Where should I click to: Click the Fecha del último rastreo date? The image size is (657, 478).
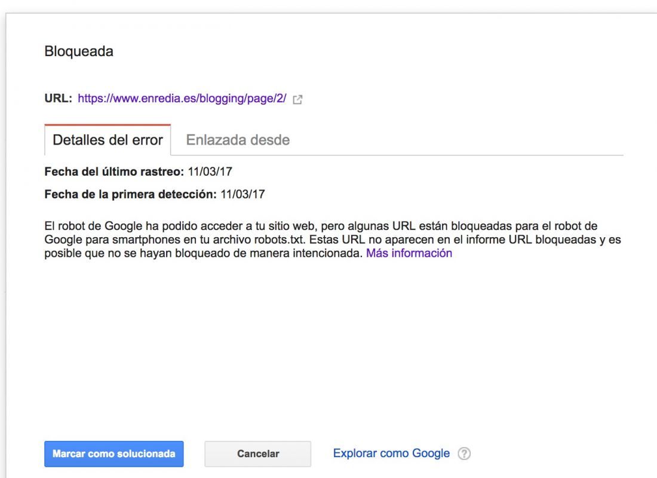pos(210,172)
